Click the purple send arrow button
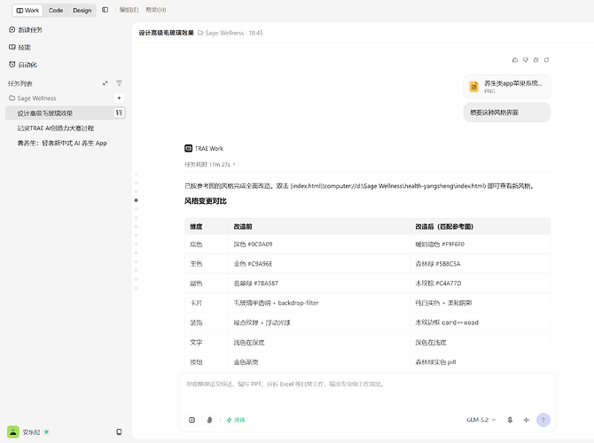594x443 pixels. pos(543,420)
